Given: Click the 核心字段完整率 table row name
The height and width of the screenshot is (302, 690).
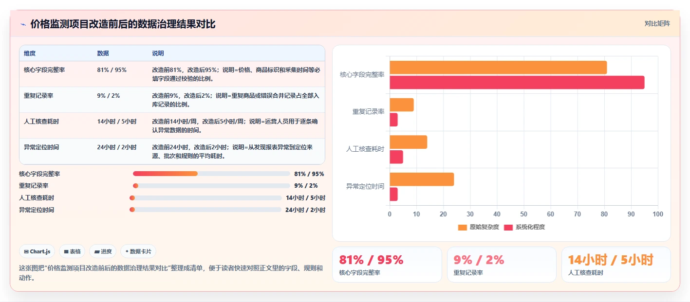Looking at the screenshot, I should coord(44,70).
